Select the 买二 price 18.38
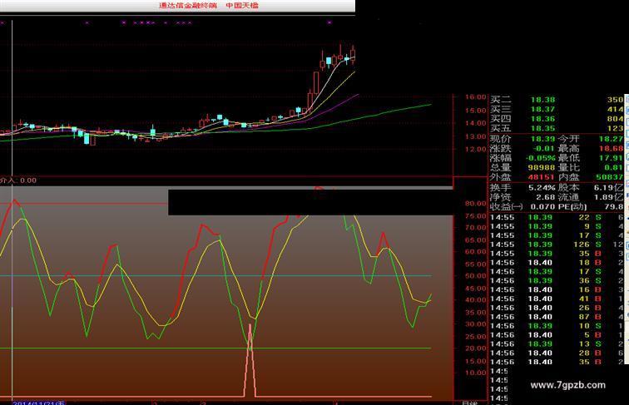 click(x=542, y=100)
